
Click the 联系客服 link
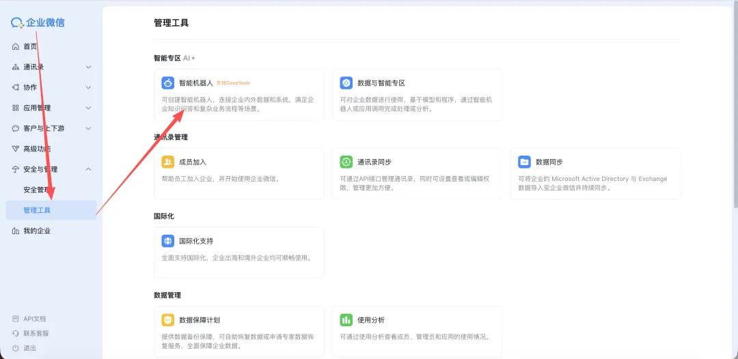pyautogui.click(x=36, y=334)
